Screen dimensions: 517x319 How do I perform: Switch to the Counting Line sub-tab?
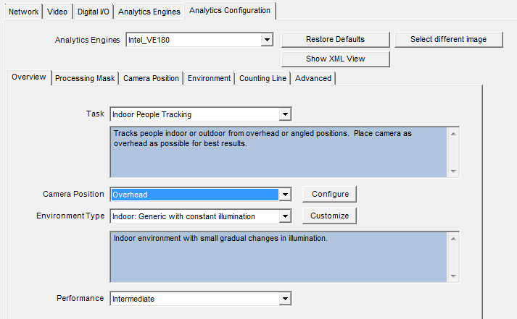click(x=262, y=78)
